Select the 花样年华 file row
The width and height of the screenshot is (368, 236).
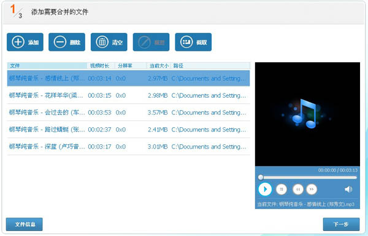click(x=128, y=95)
